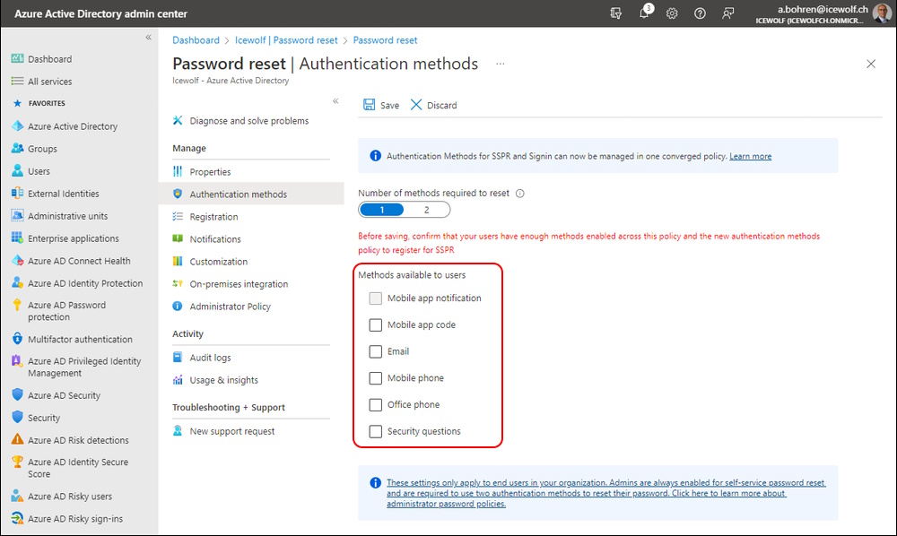Image resolution: width=897 pixels, height=536 pixels.
Task: Click the Identity Secure Score trophy icon
Action: point(17,462)
